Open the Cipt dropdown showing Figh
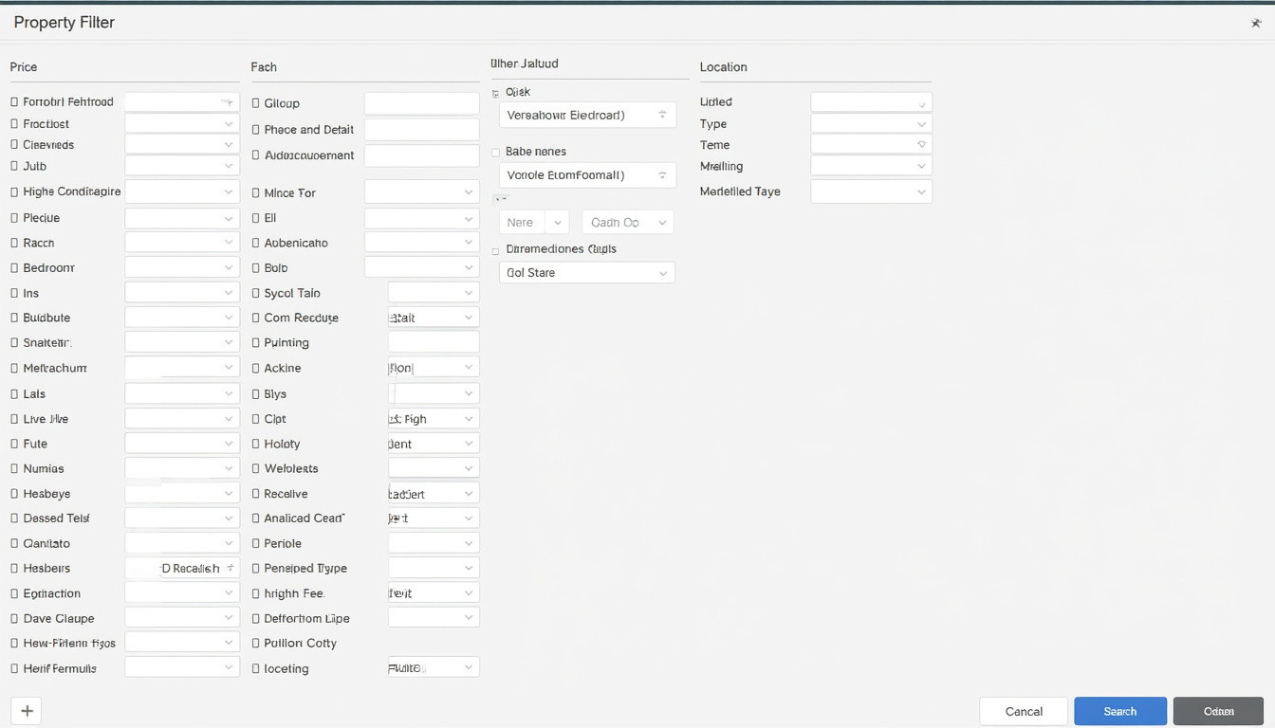 [x=434, y=419]
